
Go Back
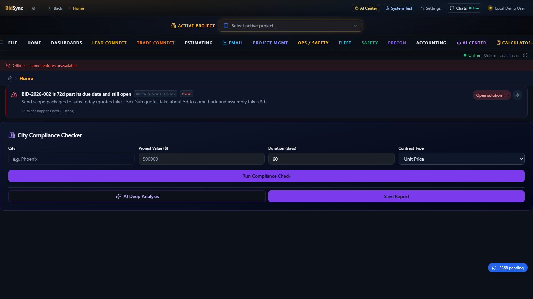pos(55,8)
